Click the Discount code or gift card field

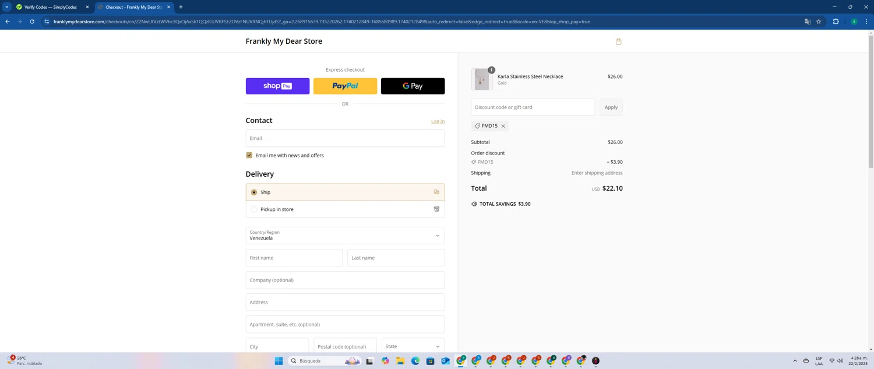click(533, 107)
